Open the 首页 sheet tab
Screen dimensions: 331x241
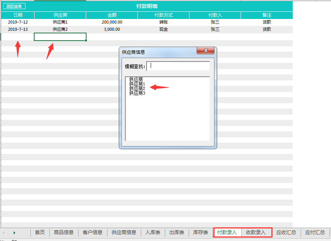tap(40, 232)
